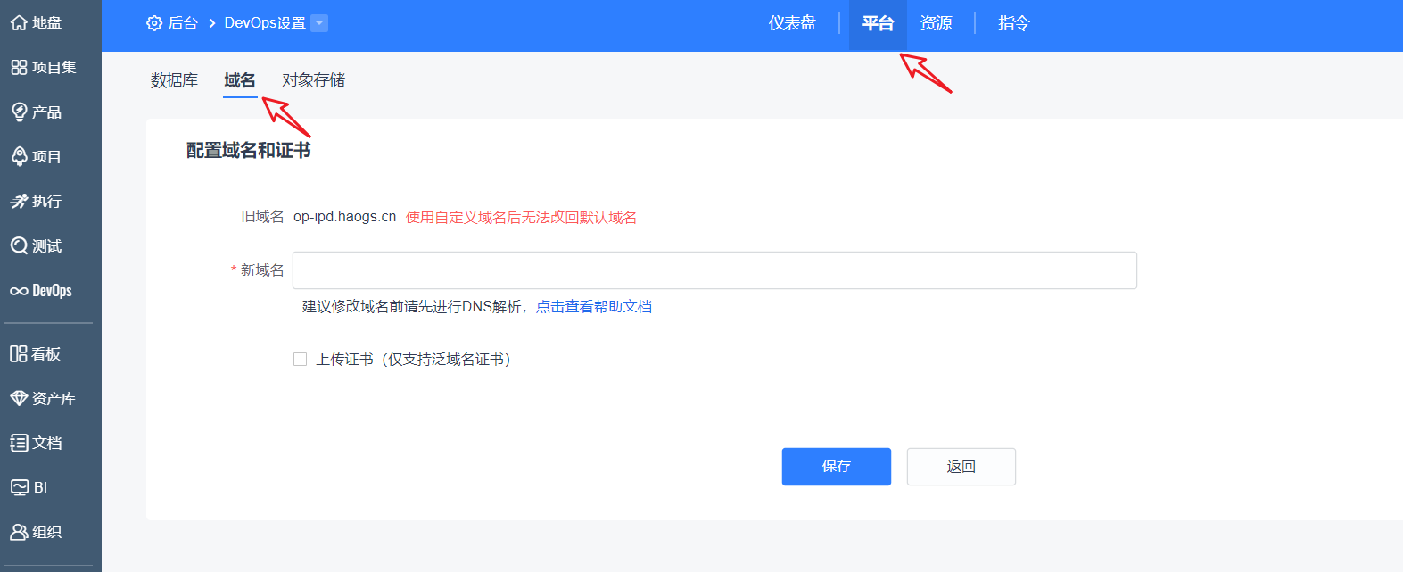Click the red 使用自定义域名后无法改回默认域名 warning text
1403x572 pixels.
coord(521,218)
